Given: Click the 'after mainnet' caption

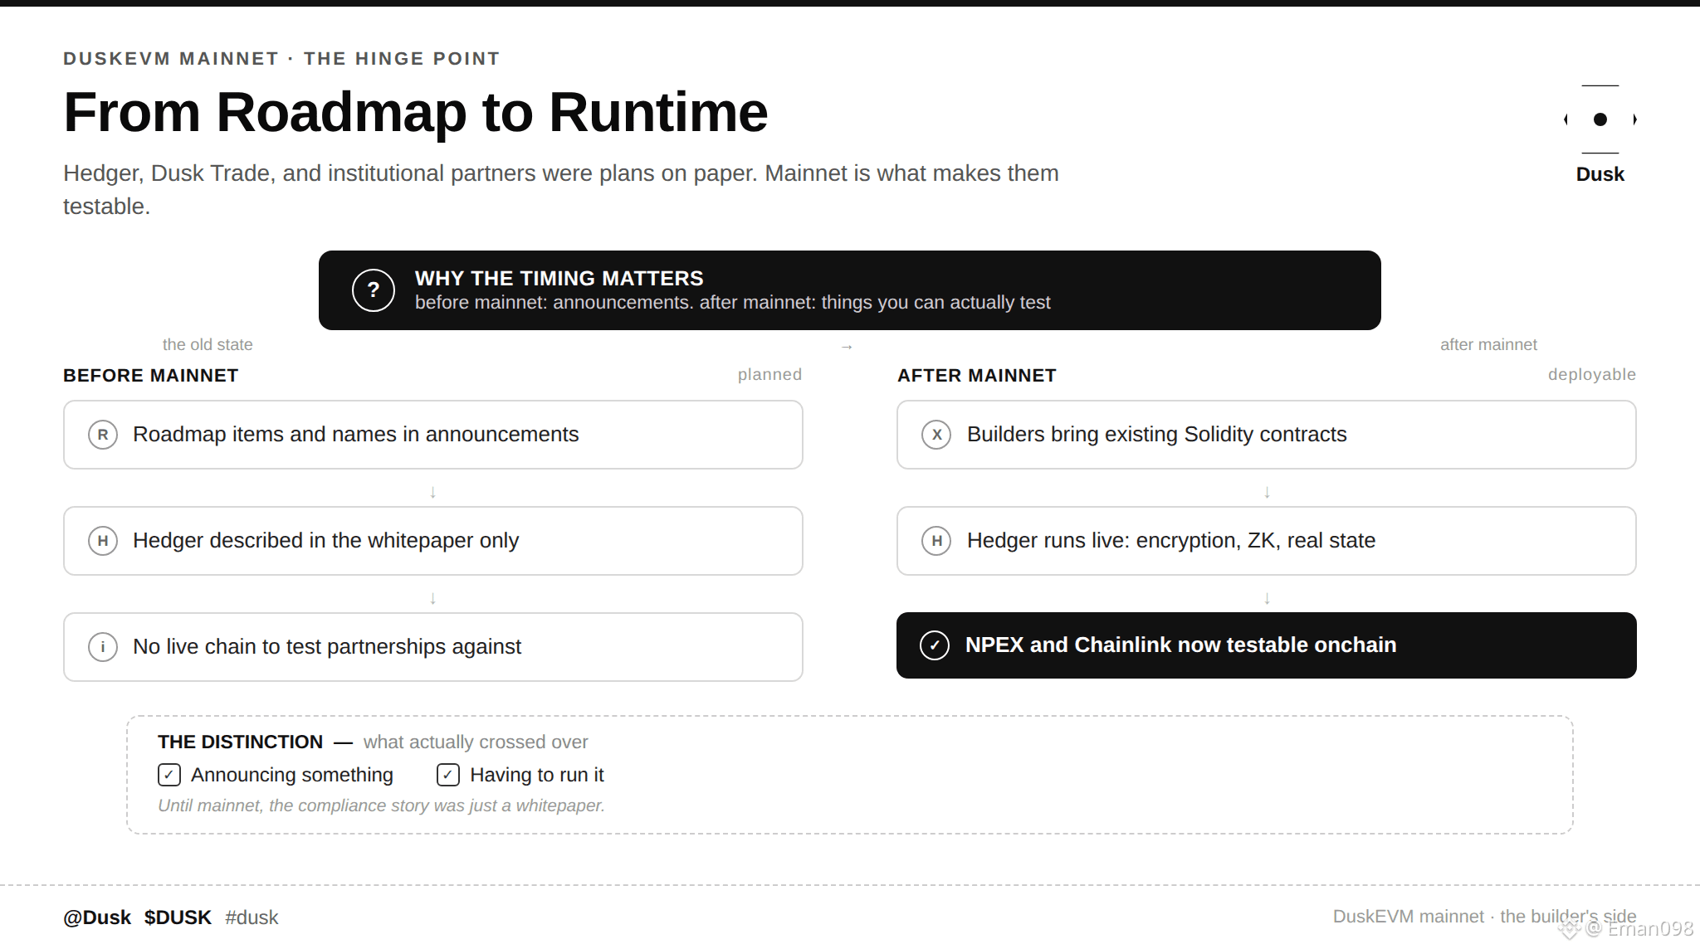Looking at the screenshot, I should pyautogui.click(x=1488, y=344).
